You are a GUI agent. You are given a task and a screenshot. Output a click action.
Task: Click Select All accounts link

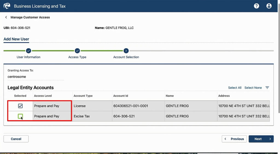click(235, 88)
